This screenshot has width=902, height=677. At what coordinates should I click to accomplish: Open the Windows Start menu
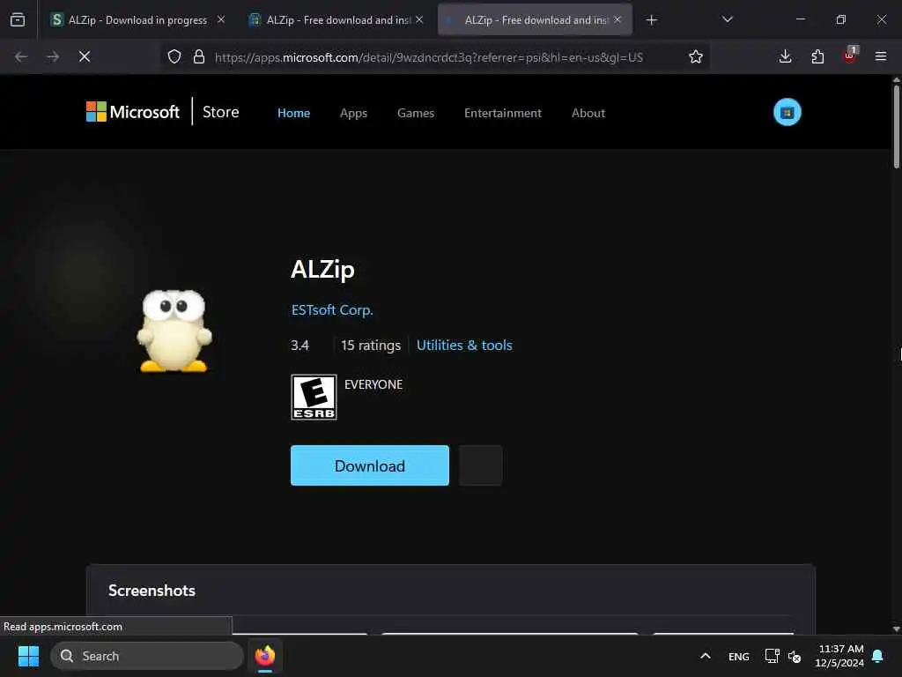pos(28,656)
